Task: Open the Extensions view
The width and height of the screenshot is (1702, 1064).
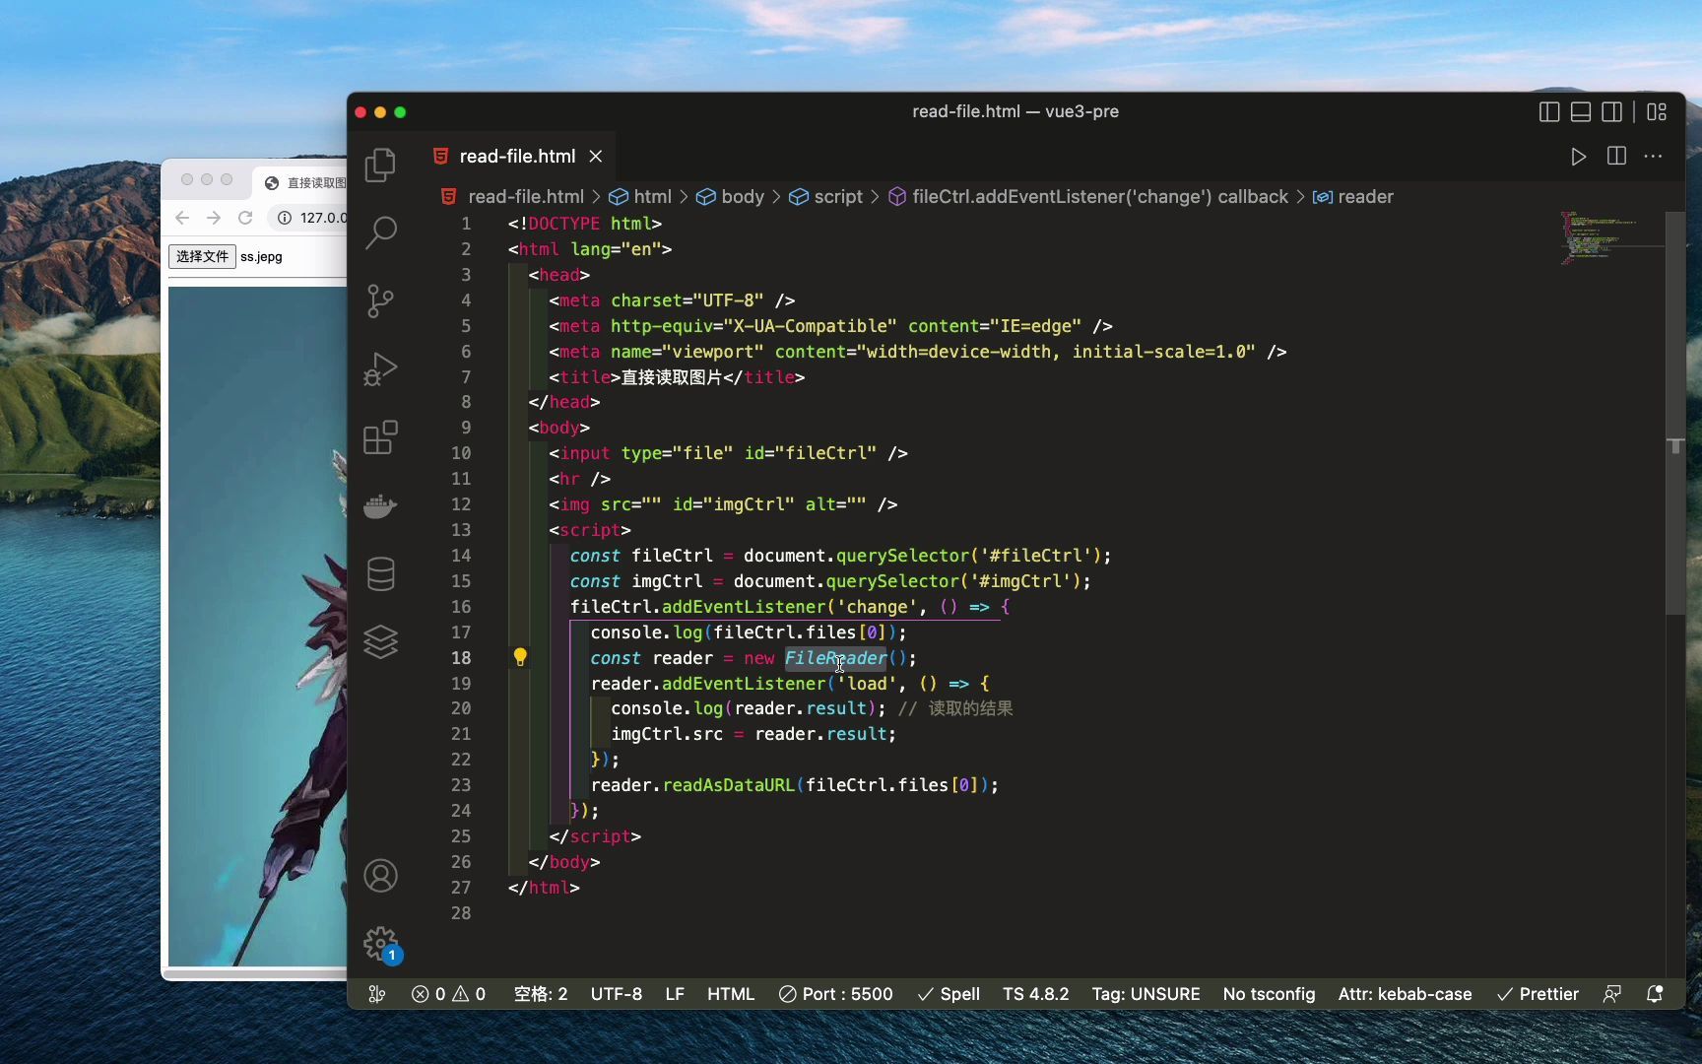Action: [x=380, y=436]
